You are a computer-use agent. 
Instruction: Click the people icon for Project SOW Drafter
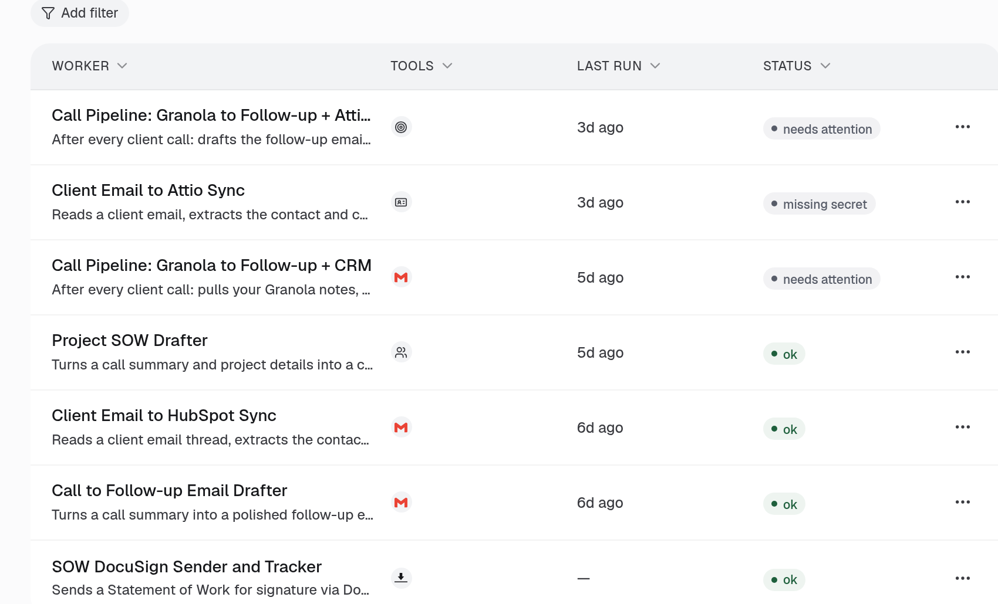pyautogui.click(x=401, y=352)
